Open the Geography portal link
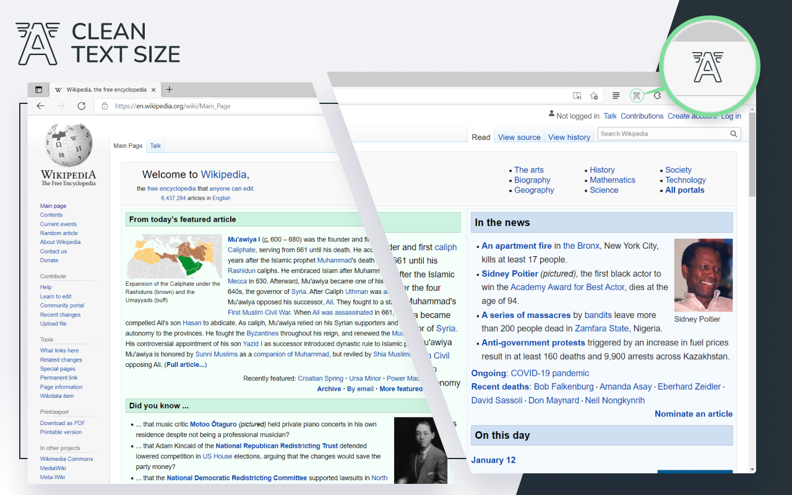This screenshot has height=495, width=792. pos(534,190)
